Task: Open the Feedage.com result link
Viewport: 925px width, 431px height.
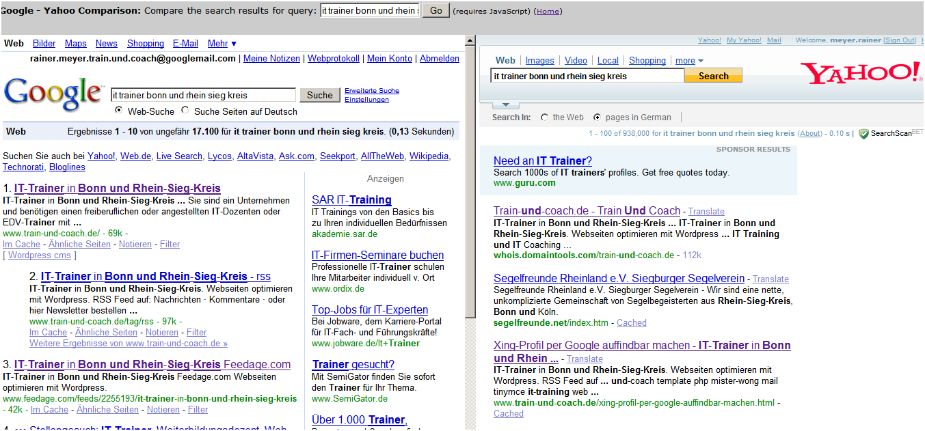Action: (x=152, y=365)
